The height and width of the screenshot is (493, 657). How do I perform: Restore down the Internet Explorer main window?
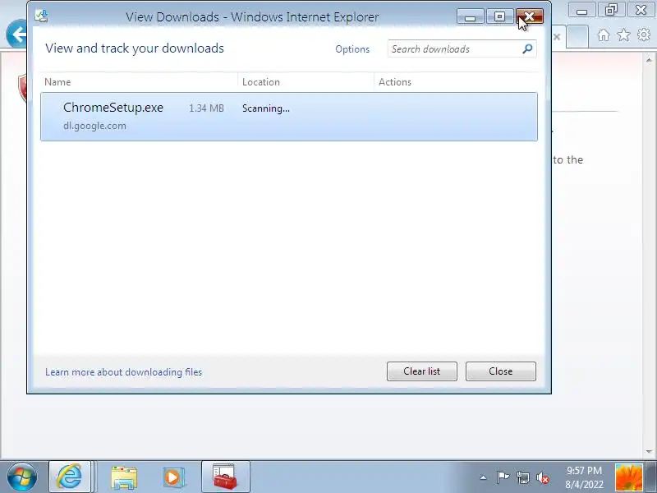[611, 10]
